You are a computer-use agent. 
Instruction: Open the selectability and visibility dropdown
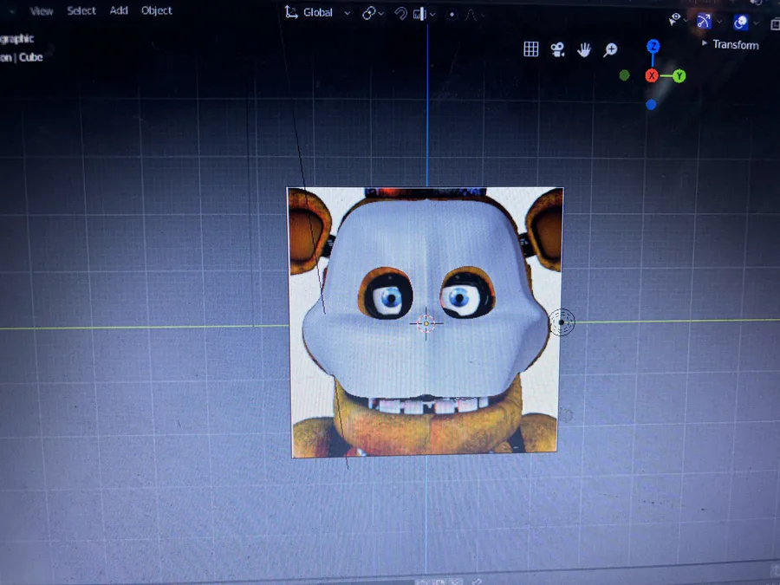pyautogui.click(x=678, y=19)
